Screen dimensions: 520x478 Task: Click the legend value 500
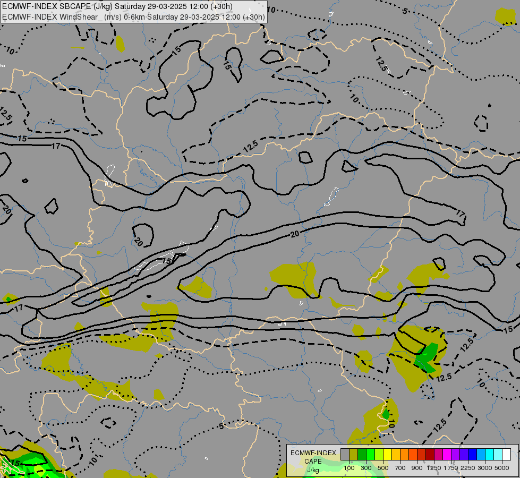pyautogui.click(x=383, y=468)
